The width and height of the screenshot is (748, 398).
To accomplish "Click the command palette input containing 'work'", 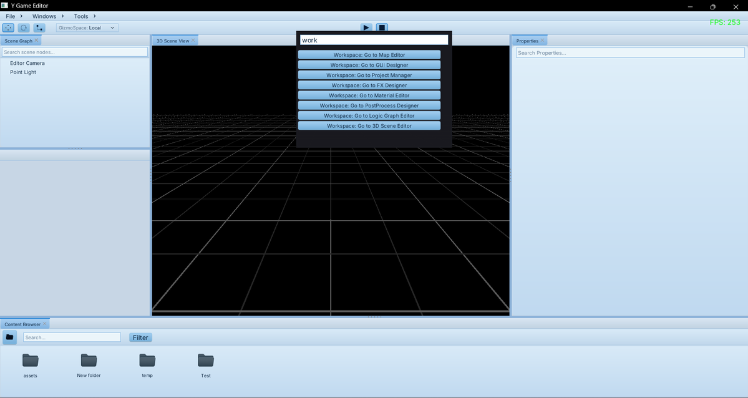I will (374, 40).
